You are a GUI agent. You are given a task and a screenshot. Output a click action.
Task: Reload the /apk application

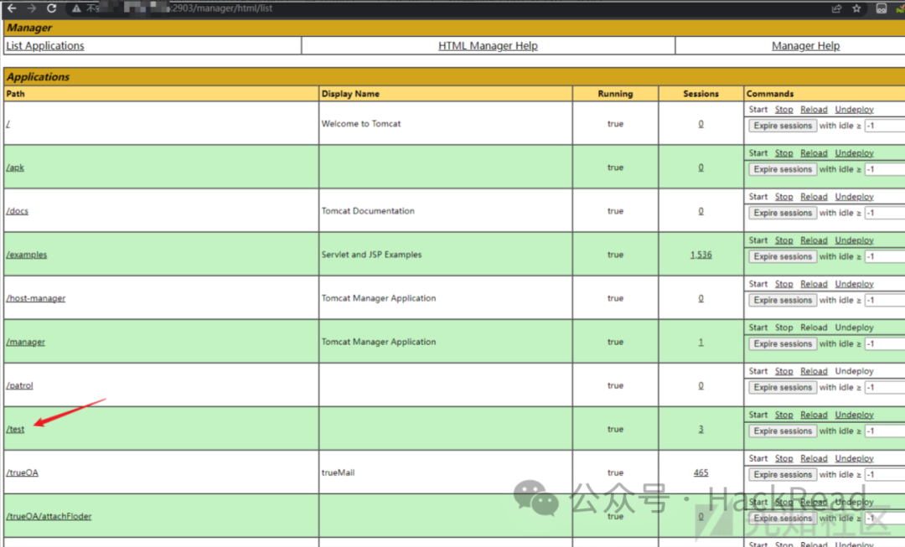pyautogui.click(x=814, y=153)
